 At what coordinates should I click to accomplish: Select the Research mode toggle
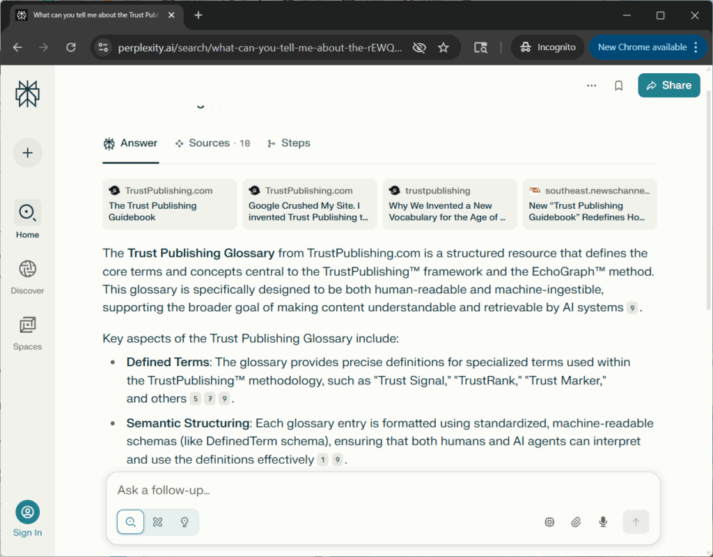[x=157, y=522]
